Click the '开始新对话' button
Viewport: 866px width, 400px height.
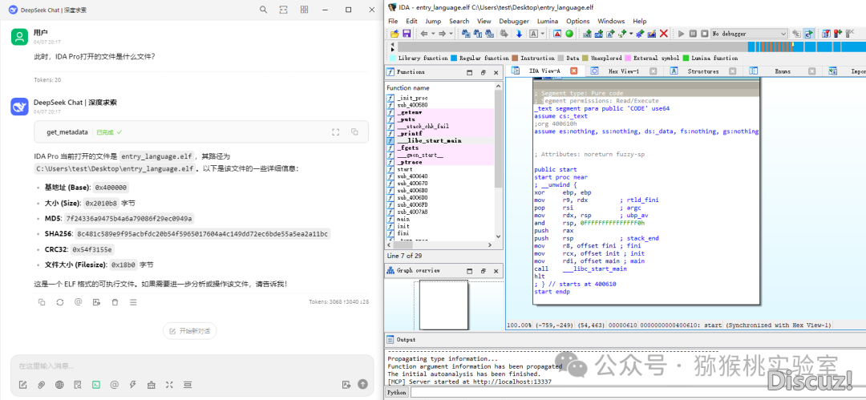[190, 331]
